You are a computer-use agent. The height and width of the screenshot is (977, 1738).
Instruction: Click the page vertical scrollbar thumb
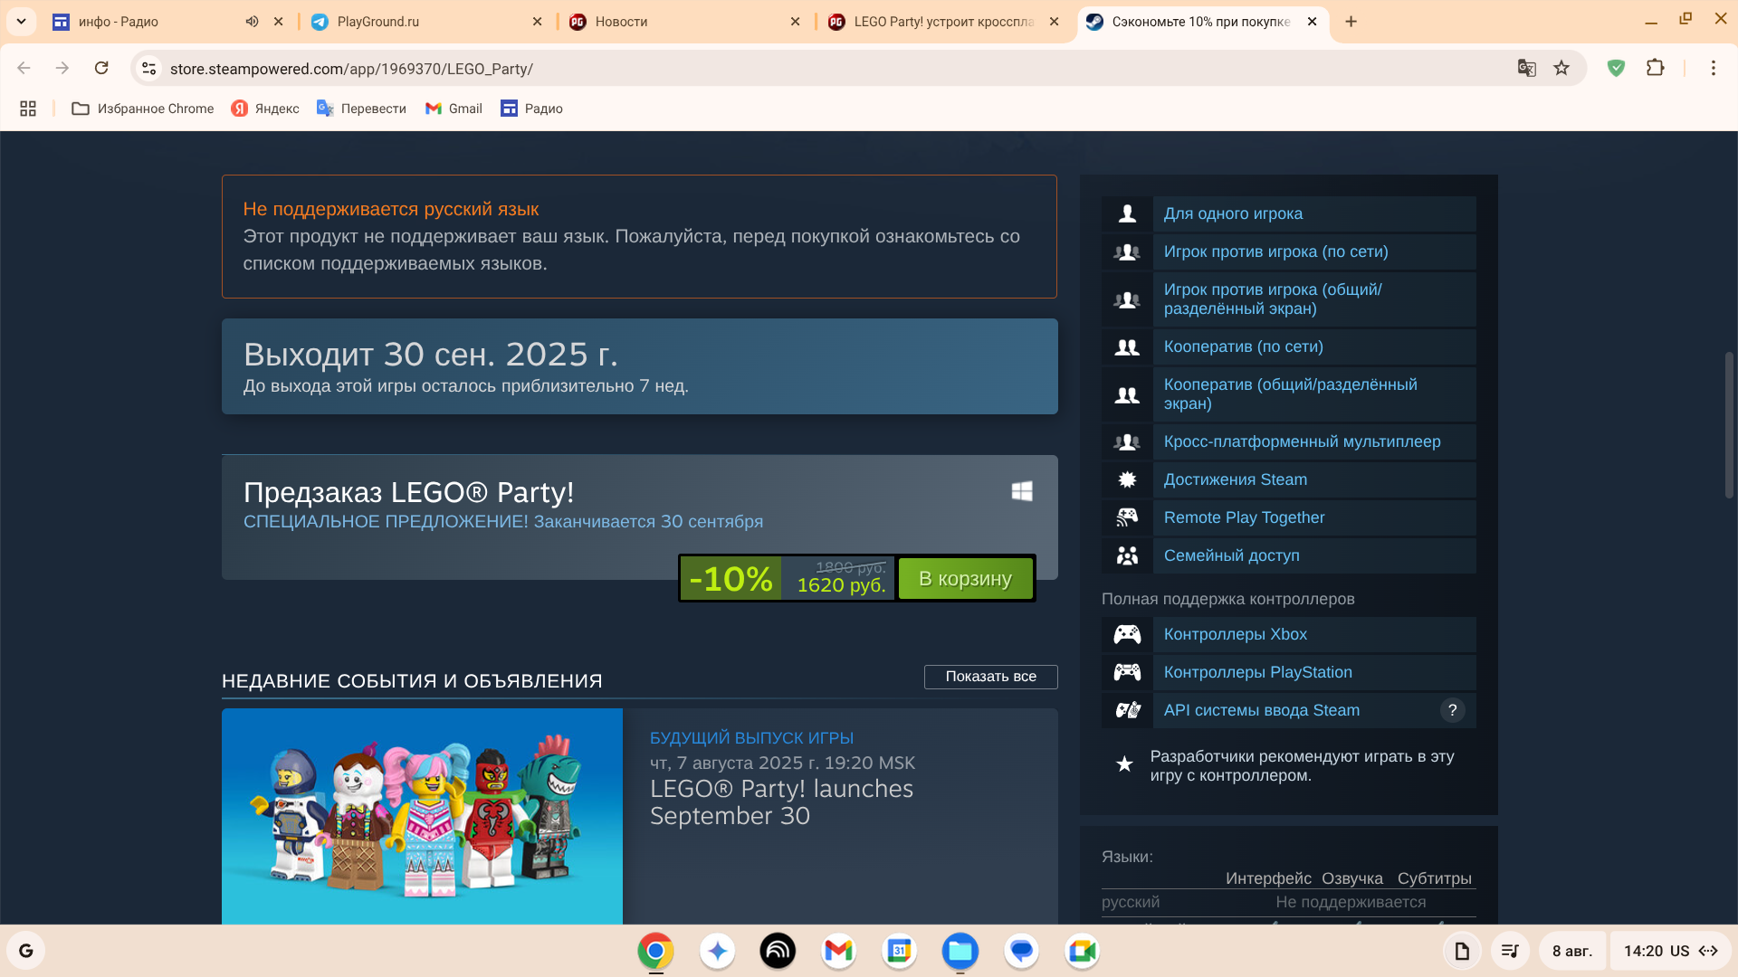(x=1728, y=425)
